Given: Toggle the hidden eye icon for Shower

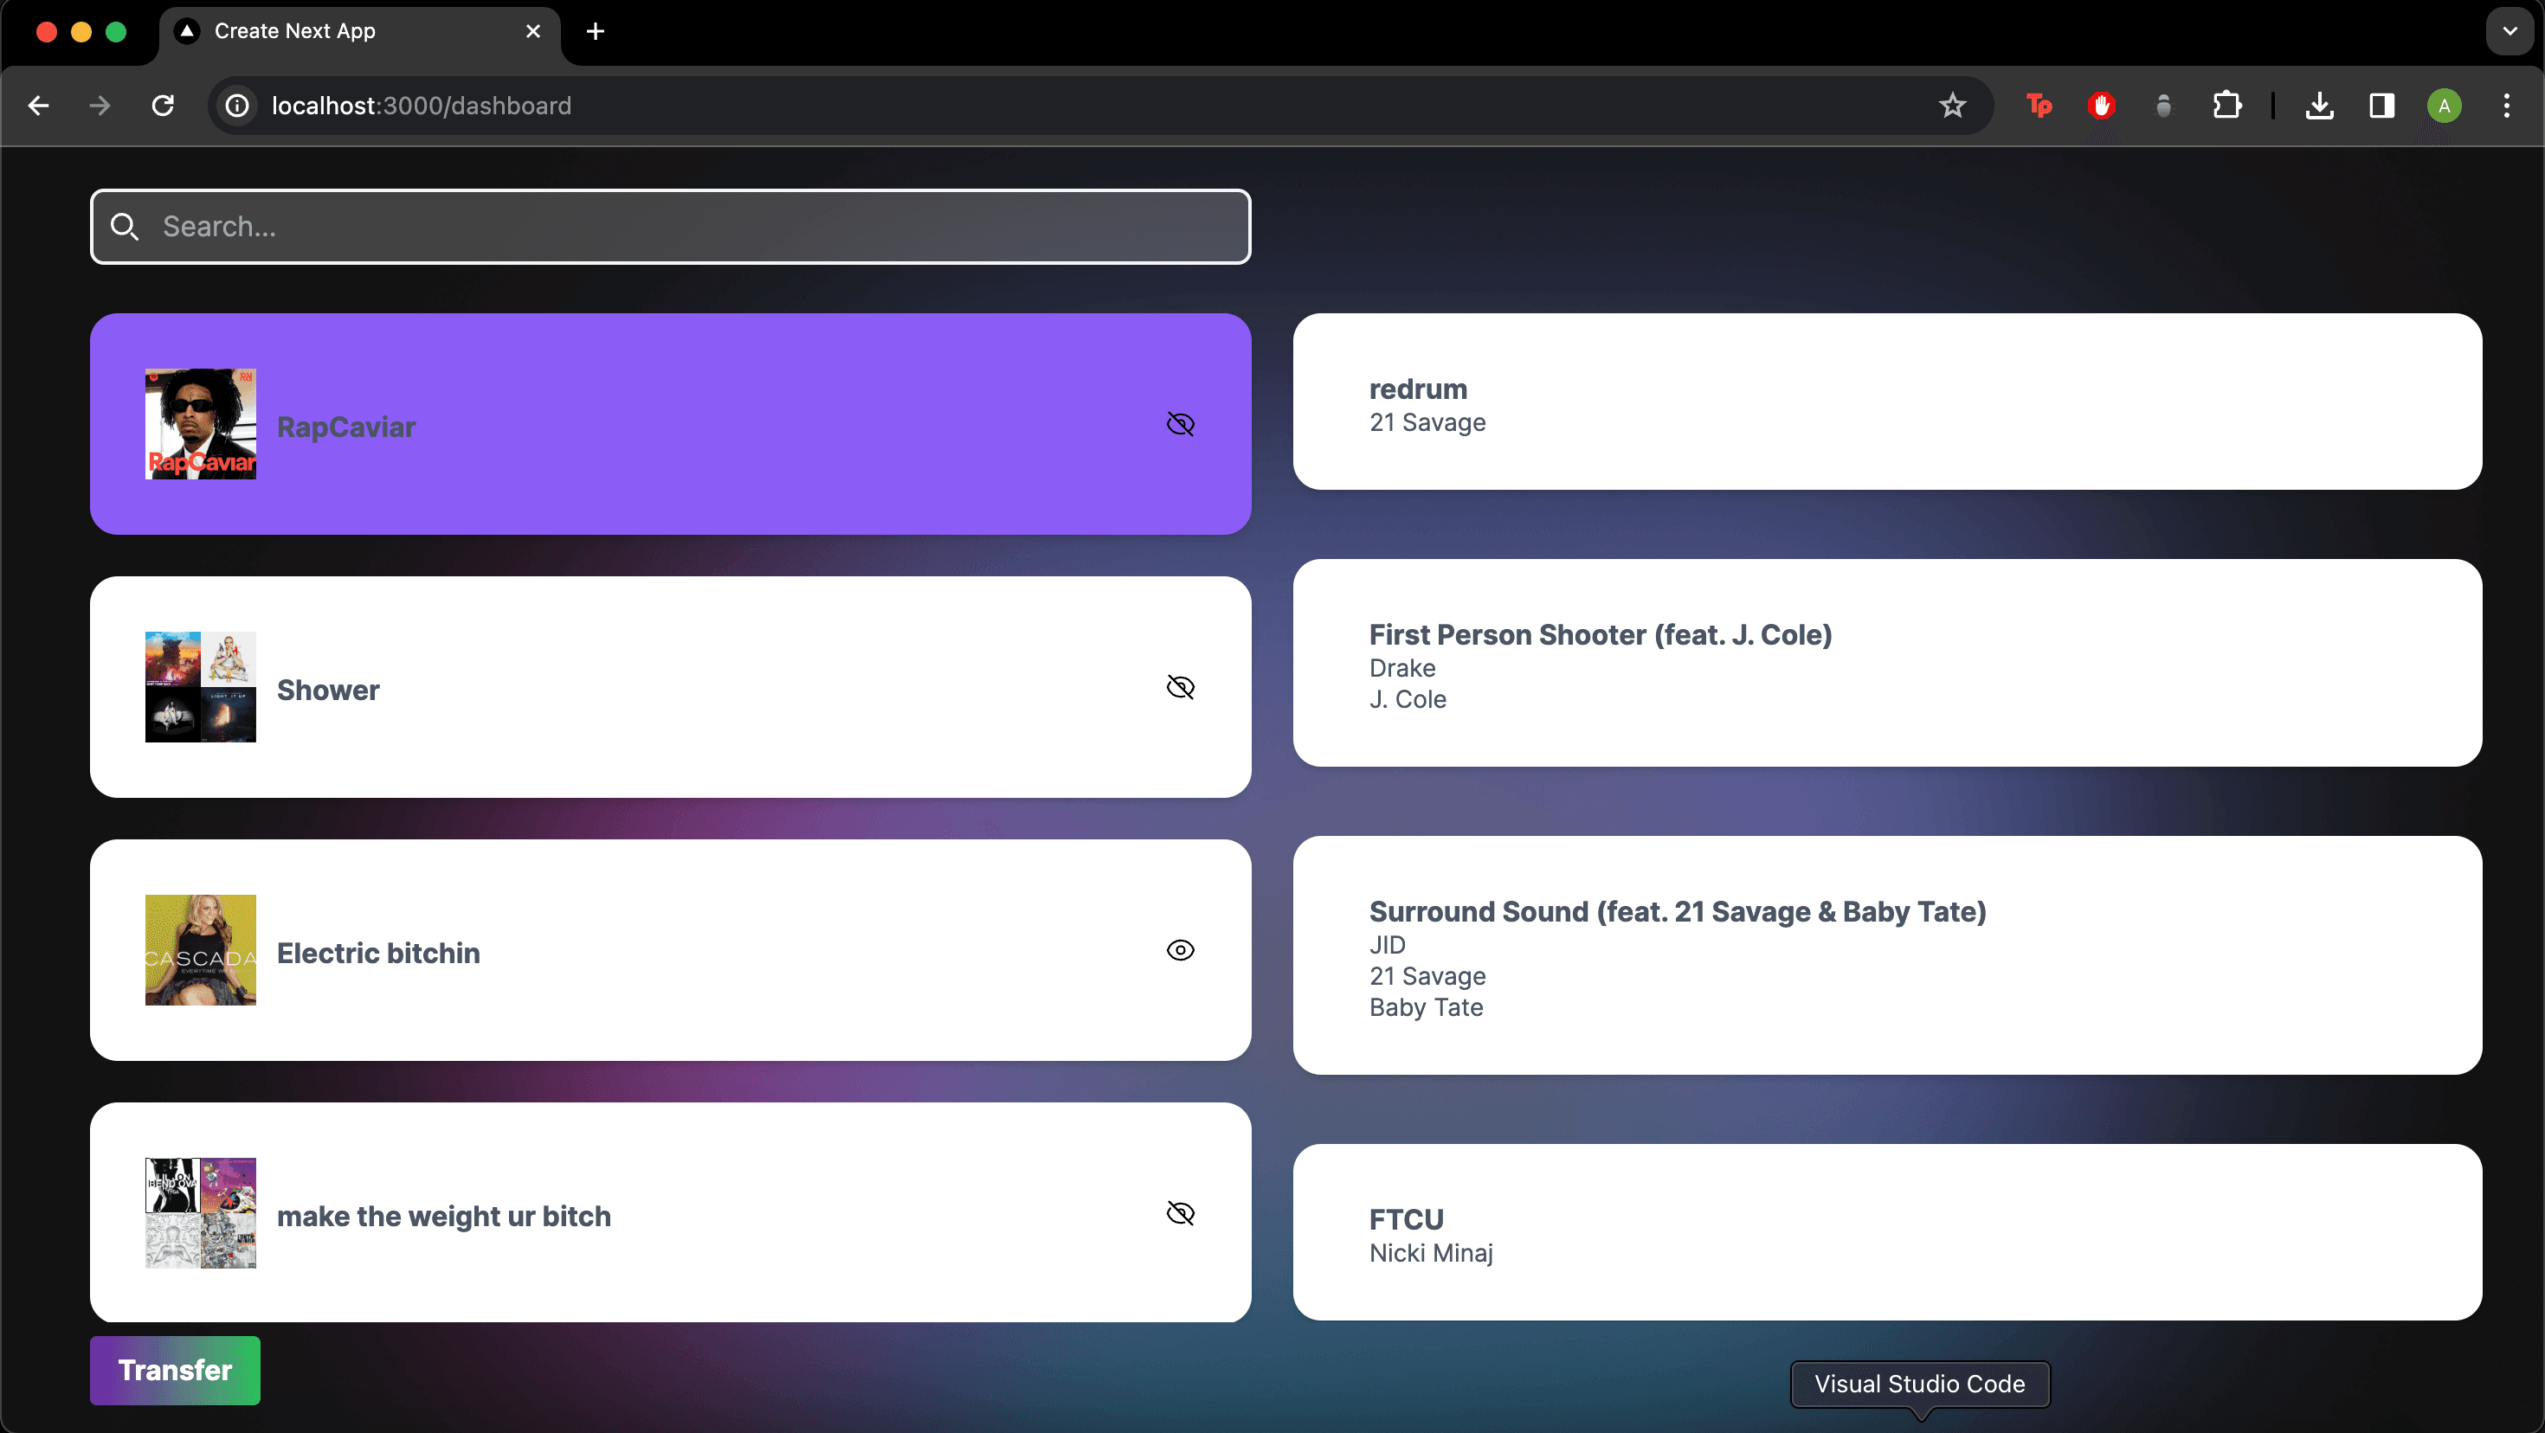Looking at the screenshot, I should [1181, 687].
